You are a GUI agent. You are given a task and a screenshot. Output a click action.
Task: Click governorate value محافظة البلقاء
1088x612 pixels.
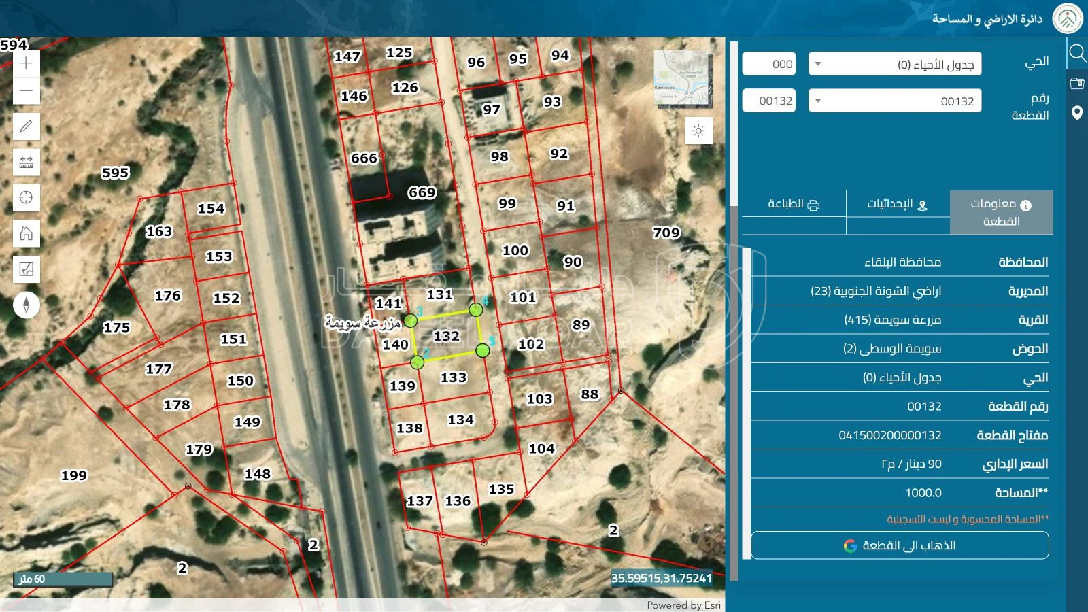(903, 262)
